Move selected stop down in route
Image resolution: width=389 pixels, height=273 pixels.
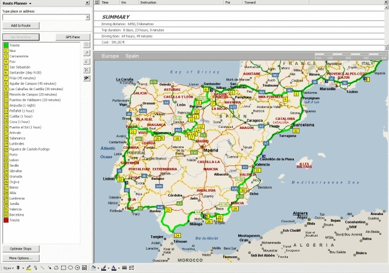pos(86,61)
